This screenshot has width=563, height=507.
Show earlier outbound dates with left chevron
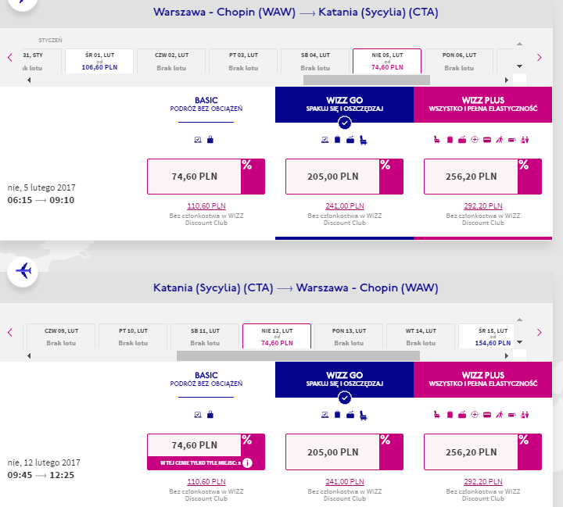10,57
